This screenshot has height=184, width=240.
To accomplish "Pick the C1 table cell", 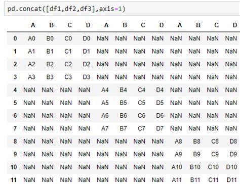I will (68, 51).
